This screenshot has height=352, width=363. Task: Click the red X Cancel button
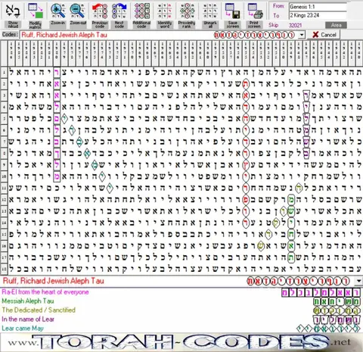(x=324, y=35)
